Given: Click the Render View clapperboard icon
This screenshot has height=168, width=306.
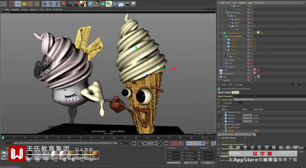Looking at the screenshot, I should (x=69, y=4).
